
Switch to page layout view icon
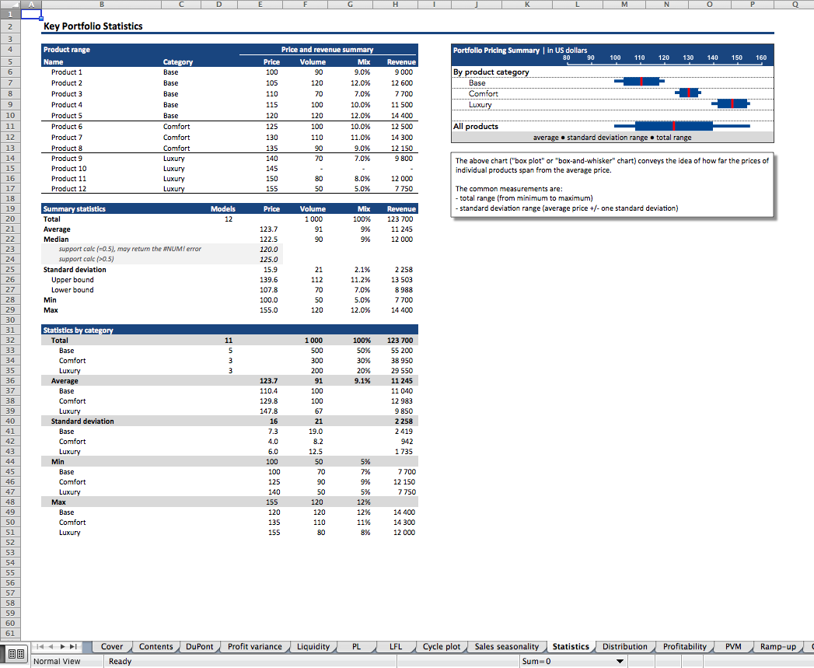tap(16, 655)
